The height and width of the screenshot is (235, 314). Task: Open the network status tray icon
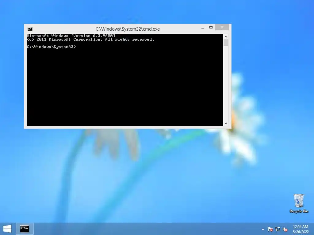tap(278, 229)
